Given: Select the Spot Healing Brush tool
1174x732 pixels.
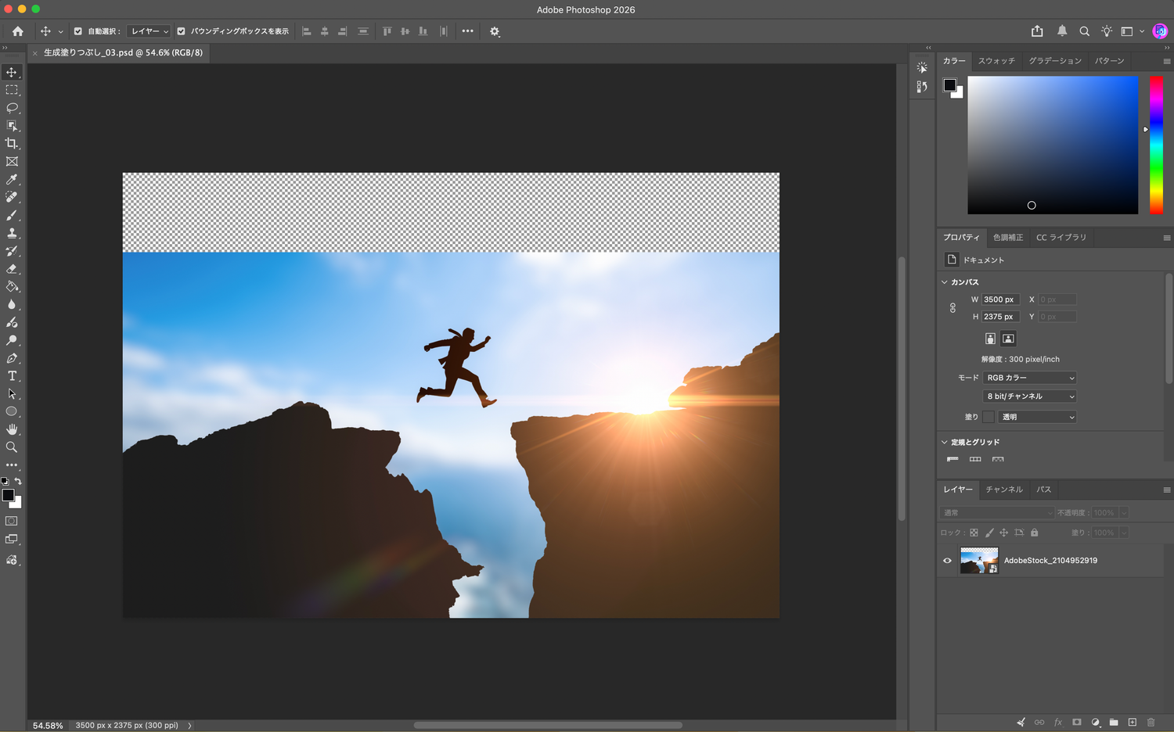Looking at the screenshot, I should [x=12, y=197].
